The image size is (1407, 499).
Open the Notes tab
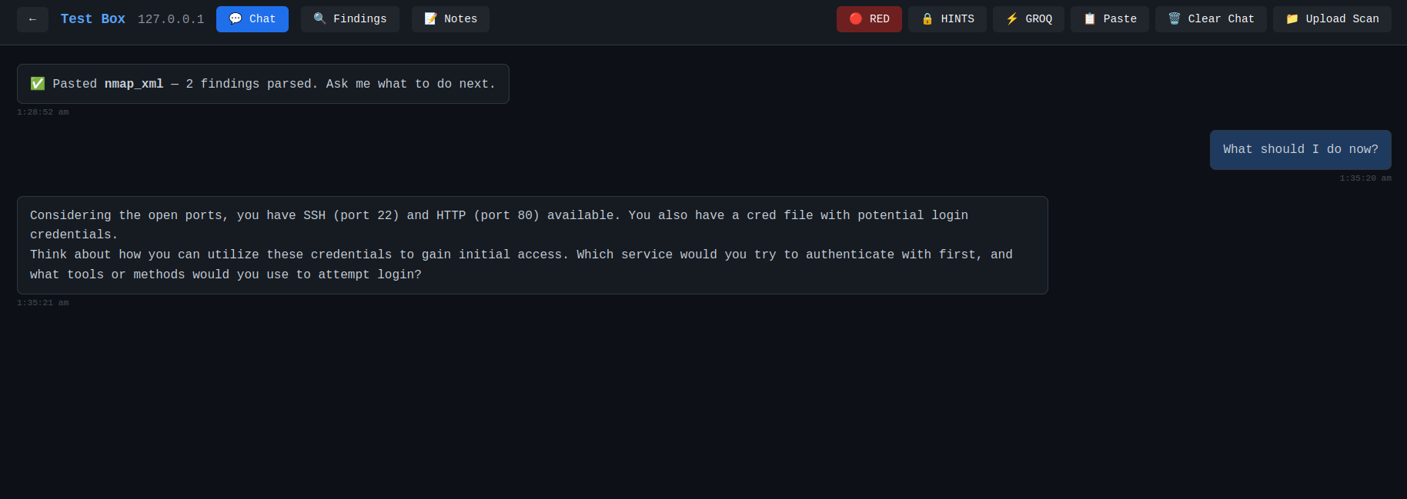point(450,19)
